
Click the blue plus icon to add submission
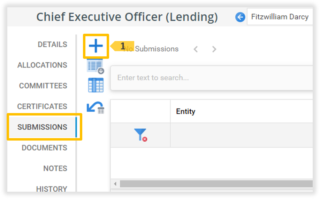[x=96, y=46]
